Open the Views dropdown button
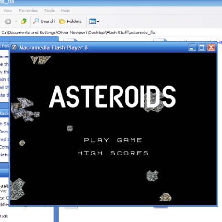This screenshot has width=222, height=222. tap(94, 21)
